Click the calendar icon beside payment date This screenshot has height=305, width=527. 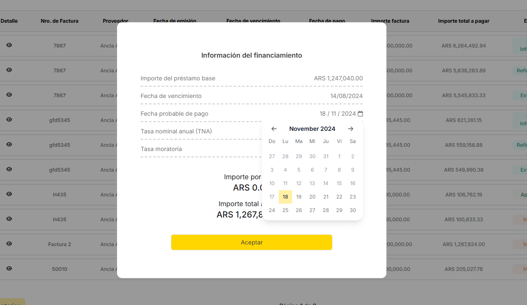360,114
